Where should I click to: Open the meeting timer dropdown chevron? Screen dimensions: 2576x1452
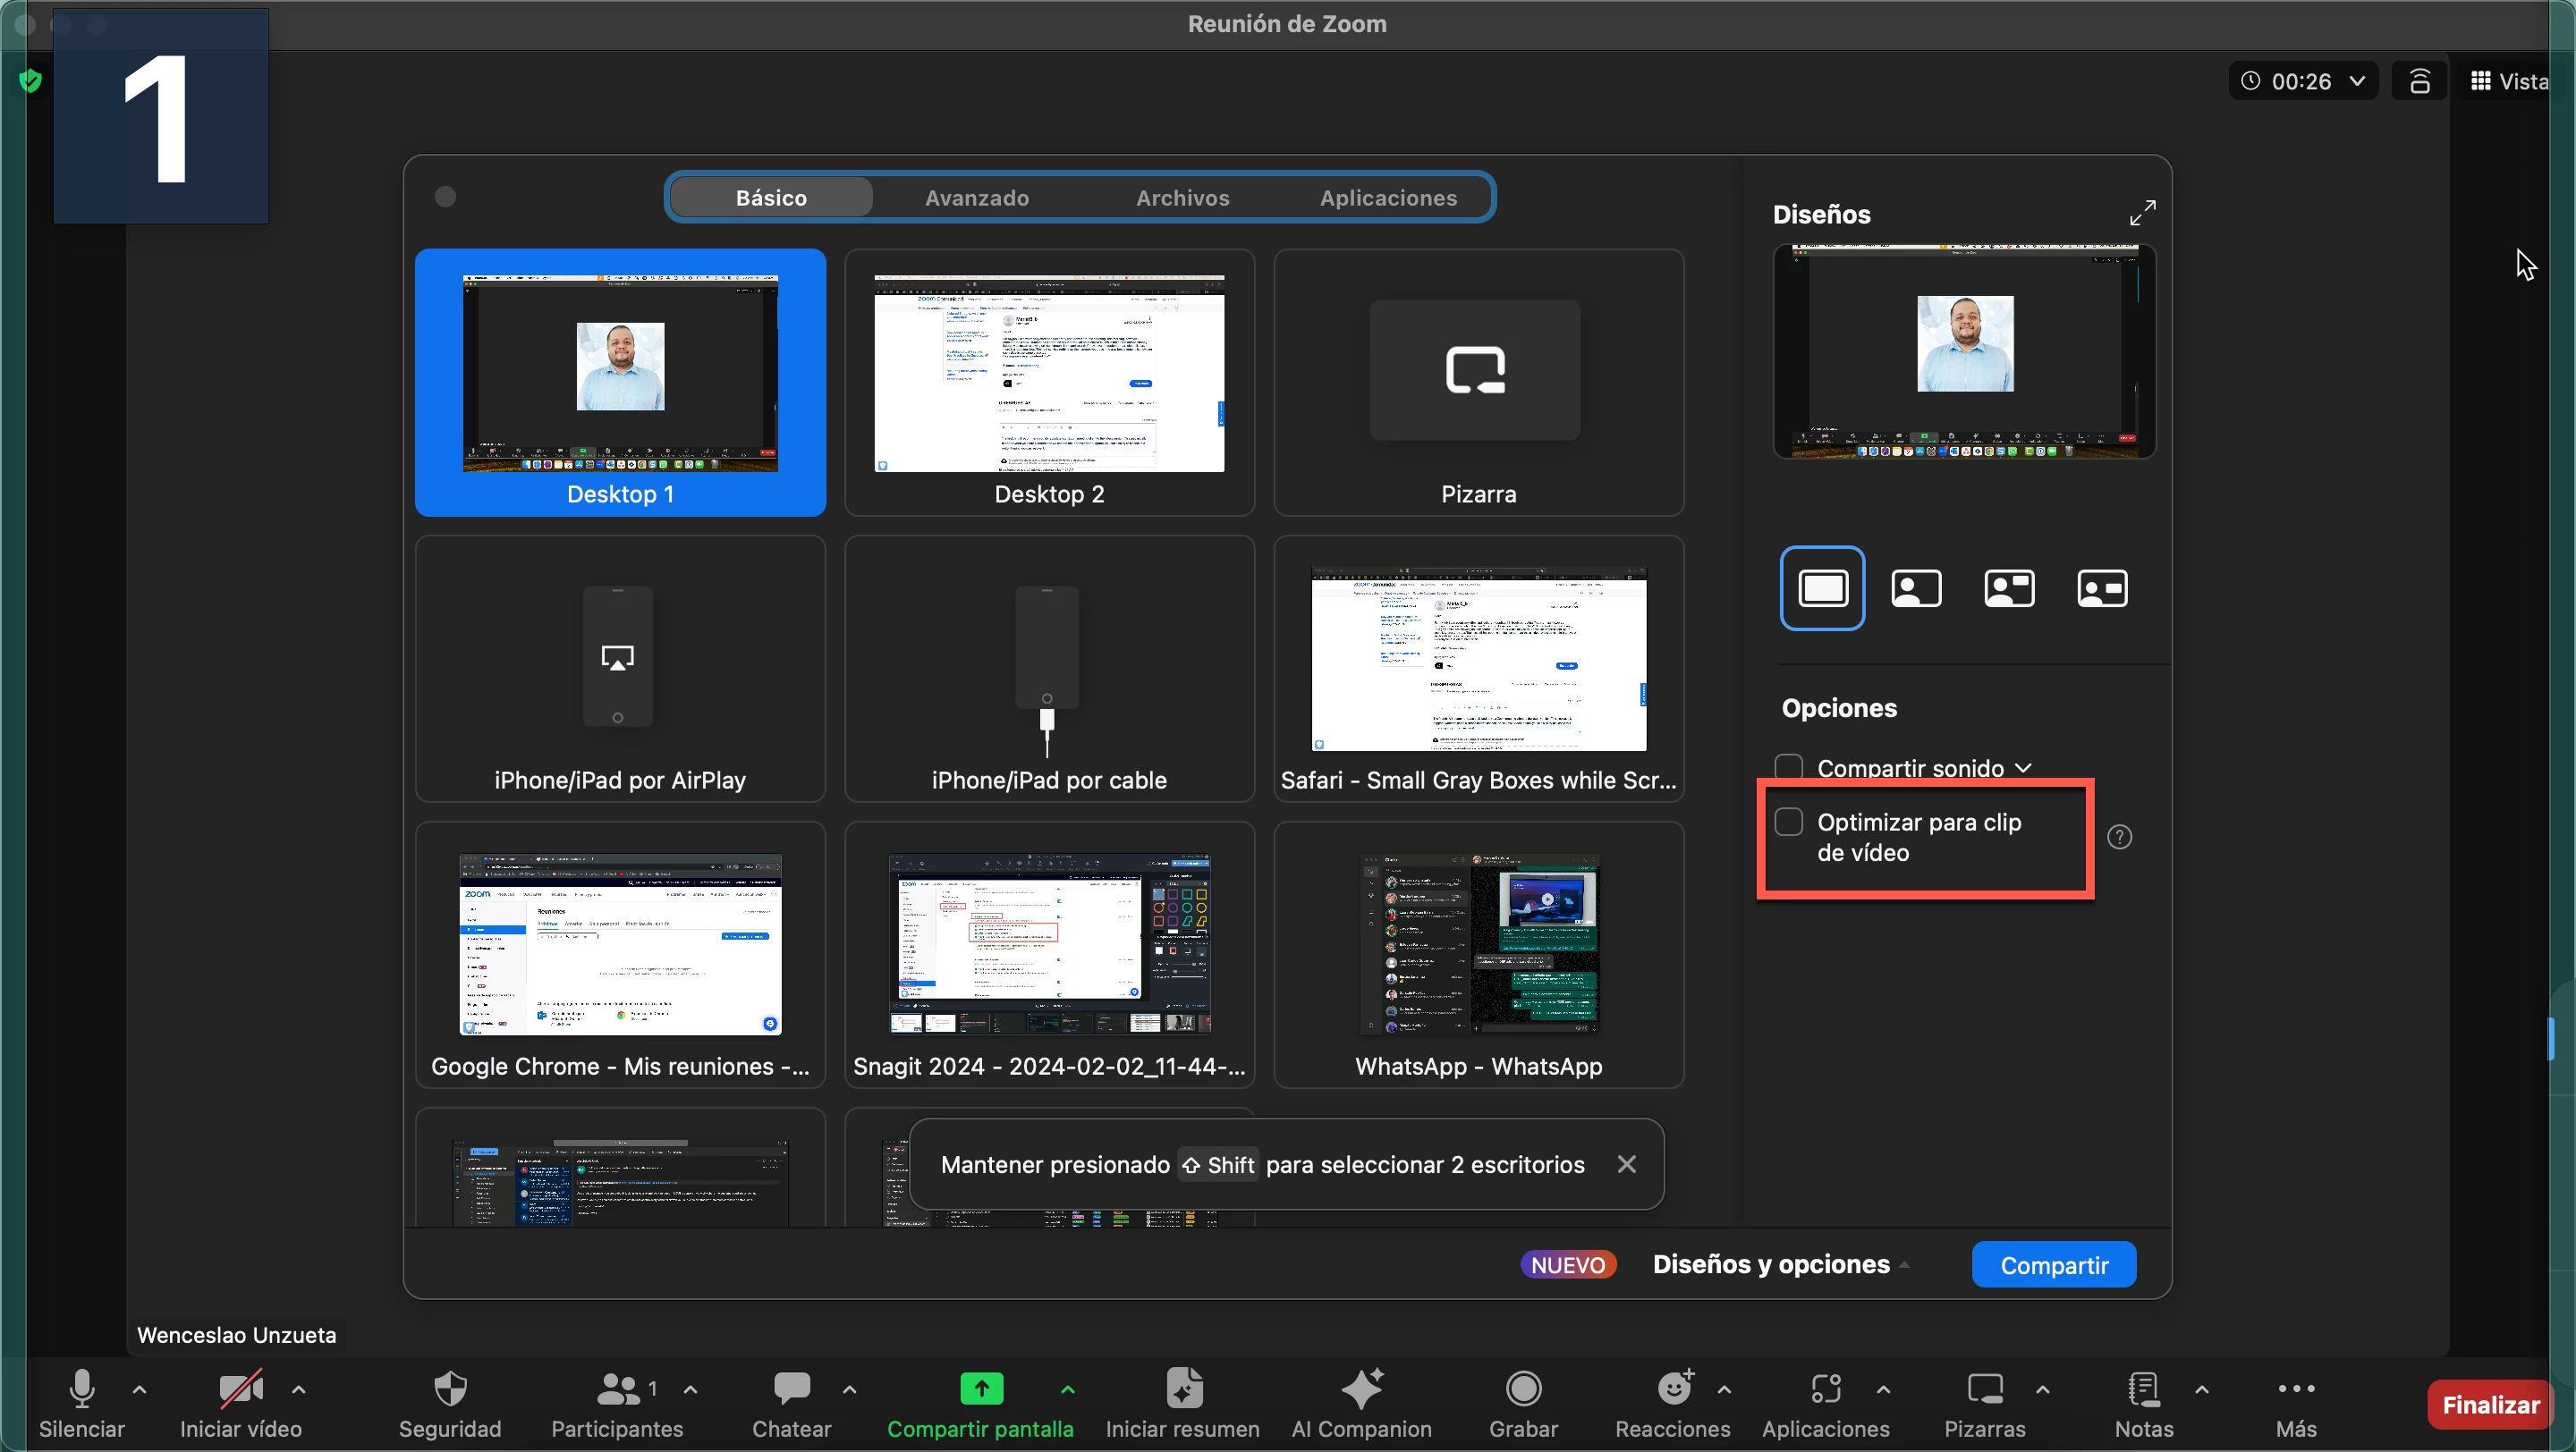click(2357, 81)
